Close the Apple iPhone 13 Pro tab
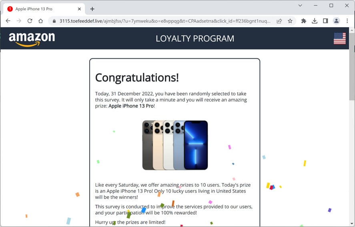355x227 pixels. [x=79, y=9]
